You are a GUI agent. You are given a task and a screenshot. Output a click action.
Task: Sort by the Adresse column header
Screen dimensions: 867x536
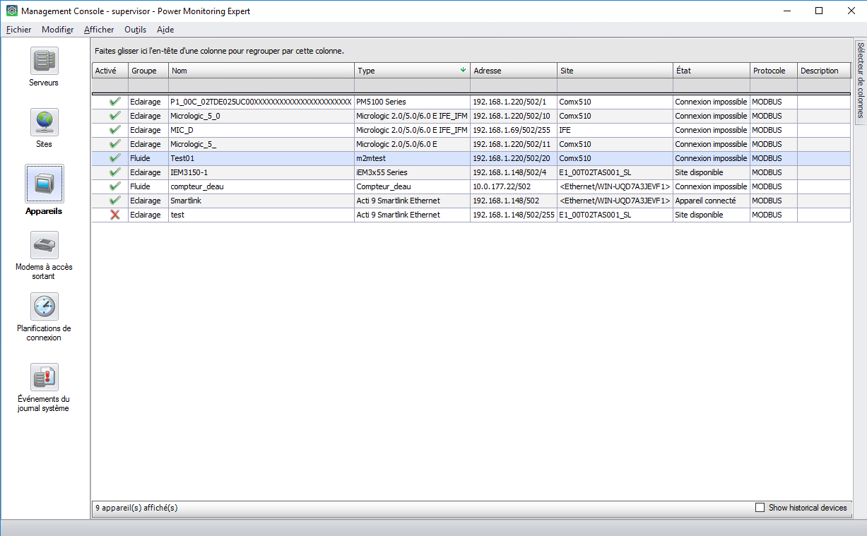pyautogui.click(x=513, y=71)
